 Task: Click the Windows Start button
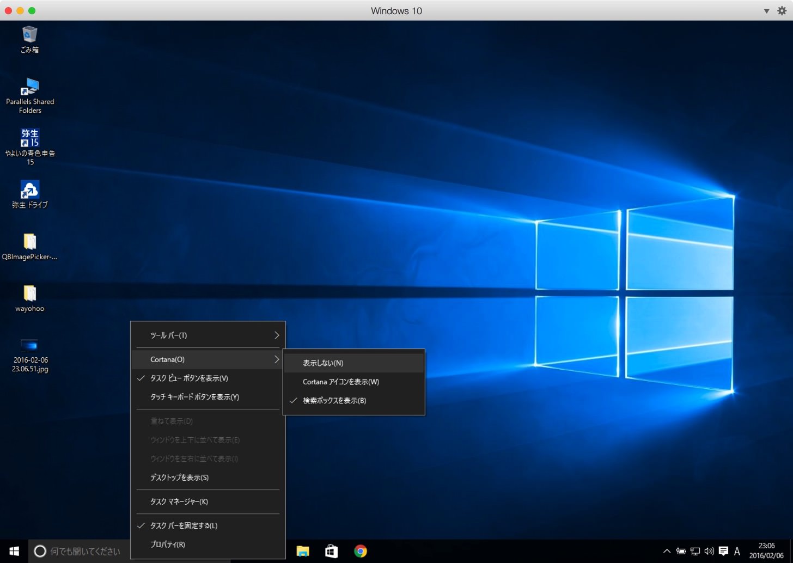14,551
